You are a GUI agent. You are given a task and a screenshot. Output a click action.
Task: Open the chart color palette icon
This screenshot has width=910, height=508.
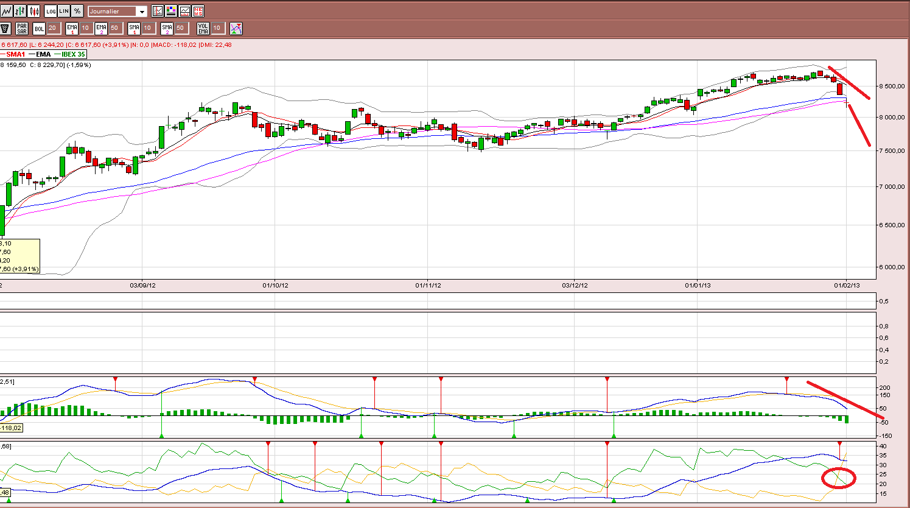(x=171, y=11)
